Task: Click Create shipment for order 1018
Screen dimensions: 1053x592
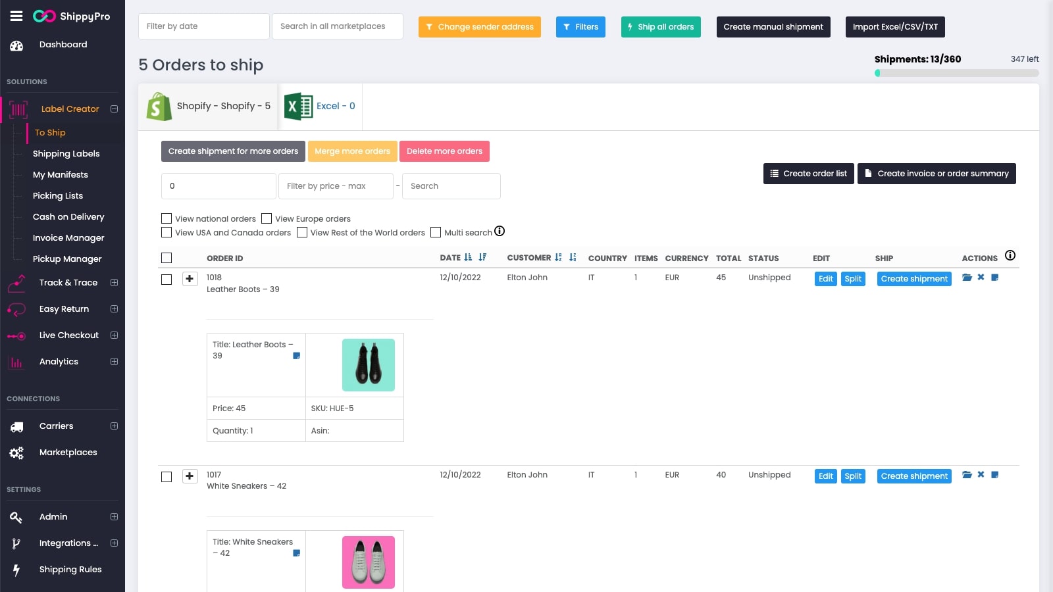Action: click(913, 279)
